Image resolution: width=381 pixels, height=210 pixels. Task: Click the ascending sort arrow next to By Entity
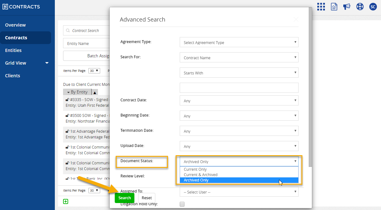click(94, 92)
